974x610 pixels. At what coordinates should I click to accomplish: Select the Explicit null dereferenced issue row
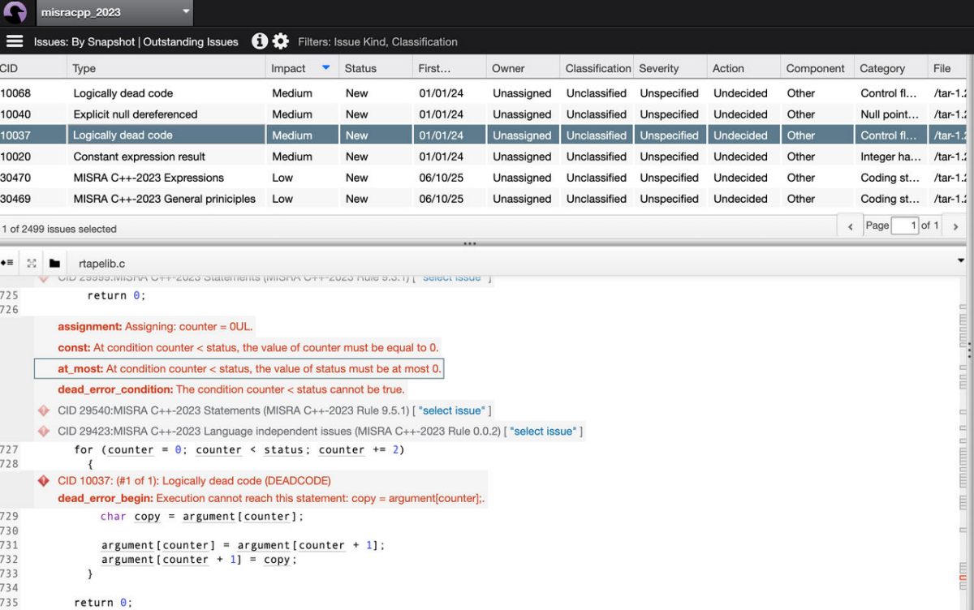135,114
